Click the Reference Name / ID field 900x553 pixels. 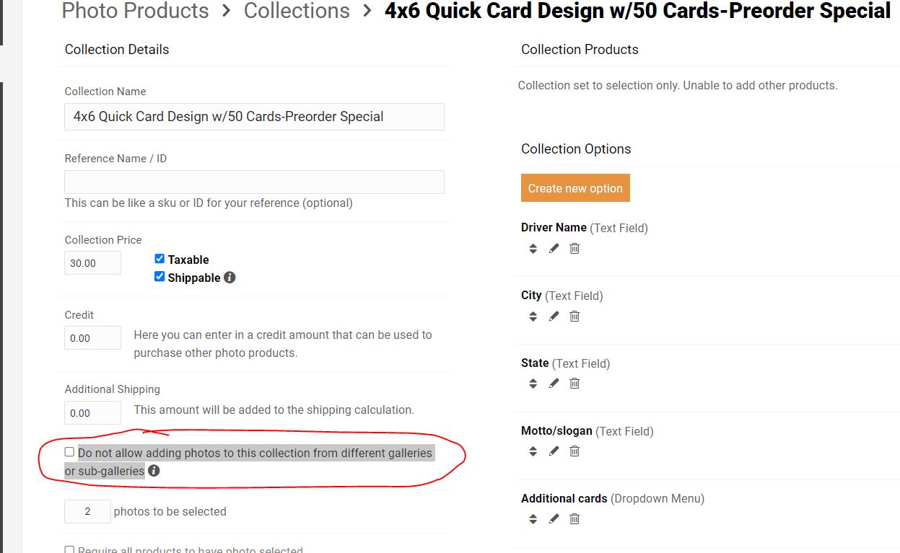point(254,182)
